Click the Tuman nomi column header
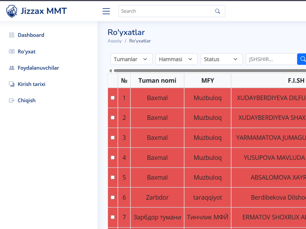 pyautogui.click(x=157, y=80)
